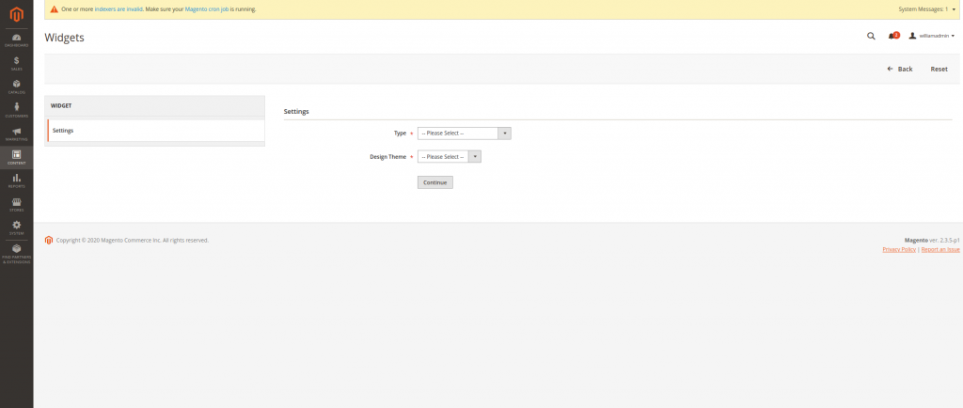The width and height of the screenshot is (963, 408).
Task: Click the search magnifier icon
Action: pyautogui.click(x=870, y=36)
